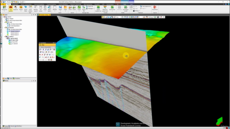230x129 pixels.
Task: Toggle the Survey 1 checkbox
Action: click(8, 37)
